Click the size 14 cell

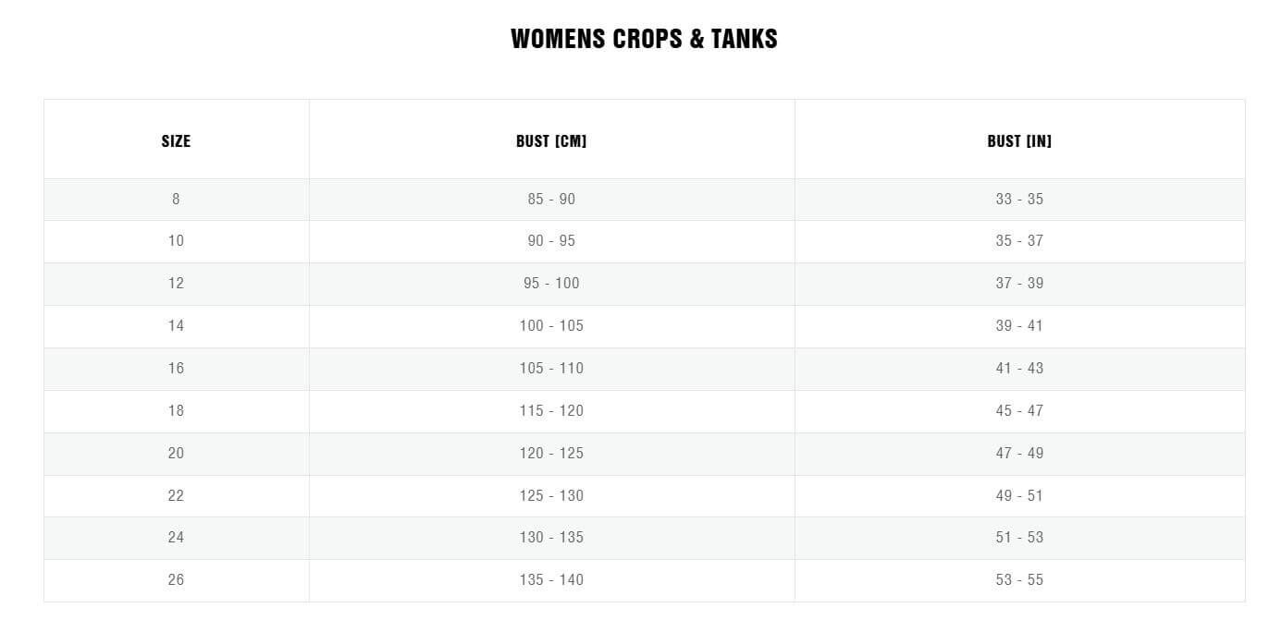tap(176, 326)
